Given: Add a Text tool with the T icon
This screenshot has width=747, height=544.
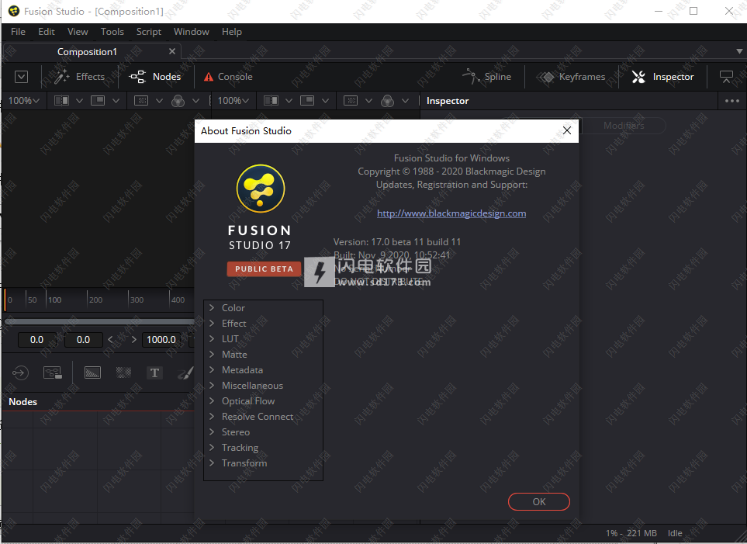Looking at the screenshot, I should click(x=154, y=372).
